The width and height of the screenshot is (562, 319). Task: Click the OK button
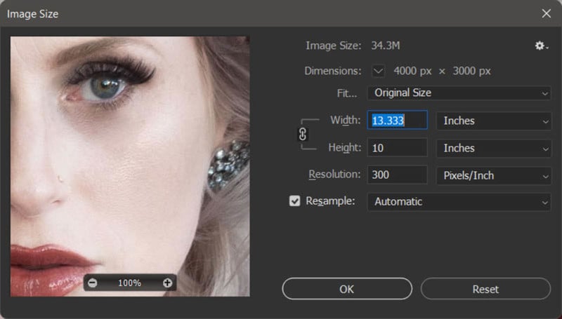point(347,289)
